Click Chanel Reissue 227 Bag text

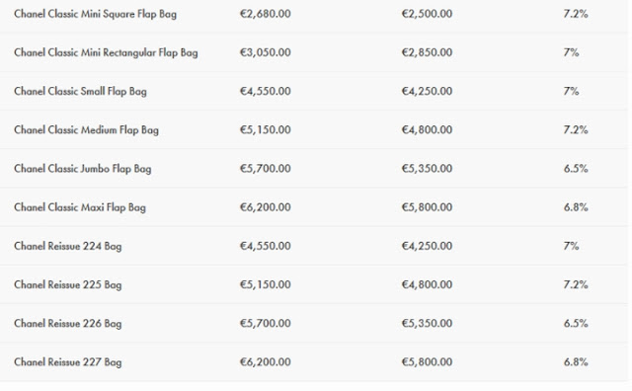point(68,362)
